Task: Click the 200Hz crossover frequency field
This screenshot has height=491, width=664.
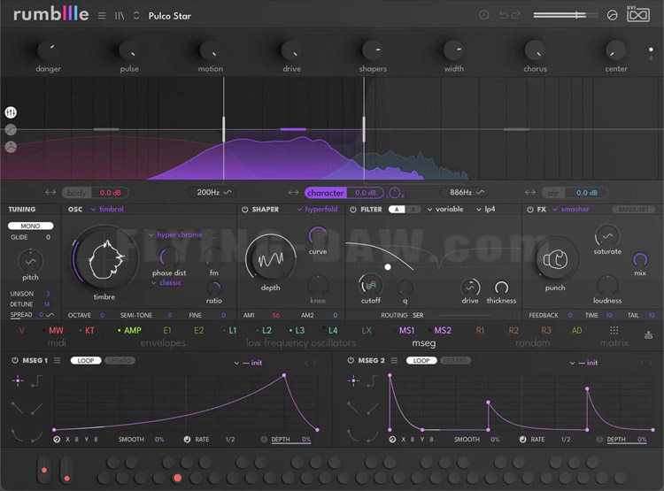Action: tap(214, 193)
